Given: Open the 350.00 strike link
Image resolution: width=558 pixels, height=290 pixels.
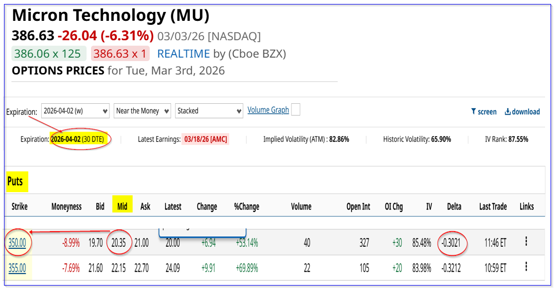Looking at the screenshot, I should click(17, 243).
